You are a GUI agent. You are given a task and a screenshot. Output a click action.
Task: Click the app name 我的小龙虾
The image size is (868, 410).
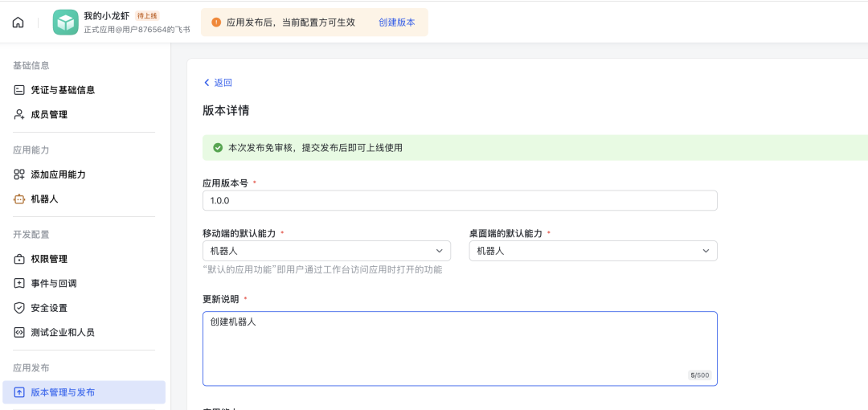coord(107,16)
